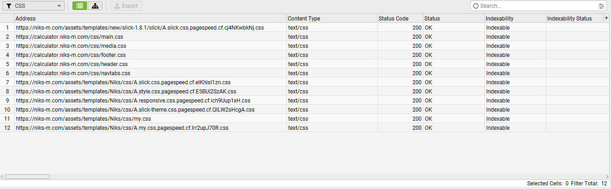Image resolution: width=611 pixels, height=189 pixels.
Task: Click the horizontal scrollbar thumb
Action: click(27, 177)
